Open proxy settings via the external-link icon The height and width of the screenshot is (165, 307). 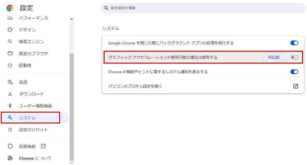(296, 86)
